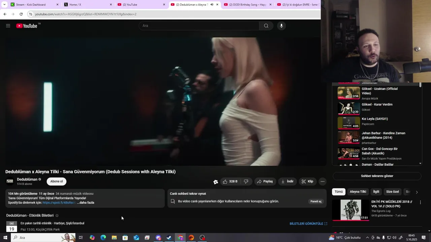This screenshot has width=431, height=242.
Task: Open Outlook from taskbar
Action: pyautogui.click(x=136, y=238)
